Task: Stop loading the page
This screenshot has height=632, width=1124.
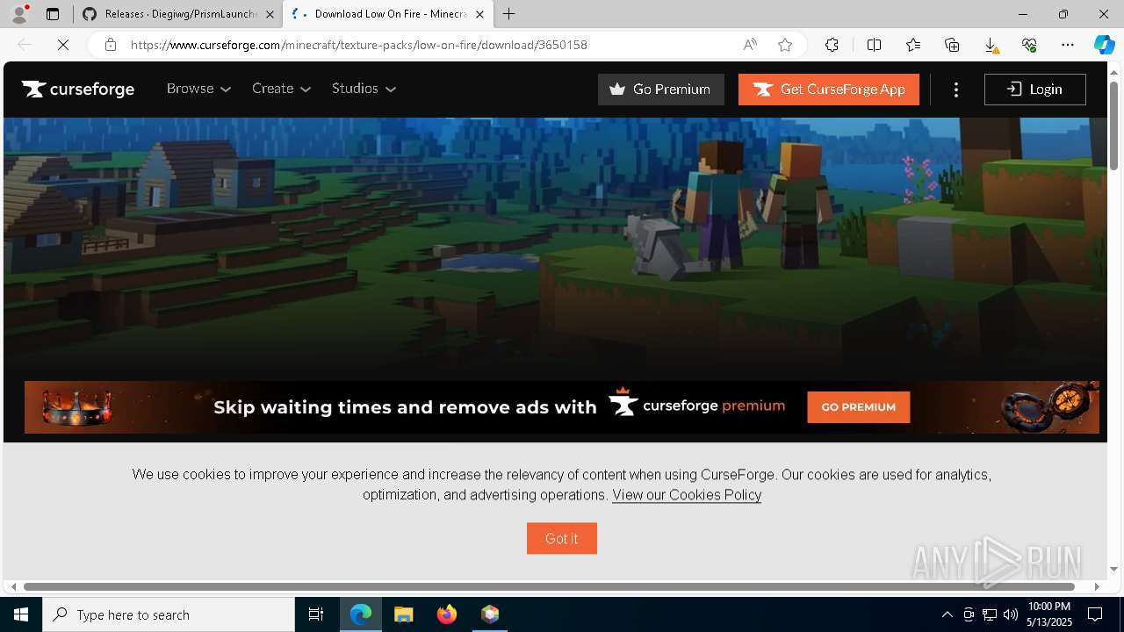Action: 63,45
